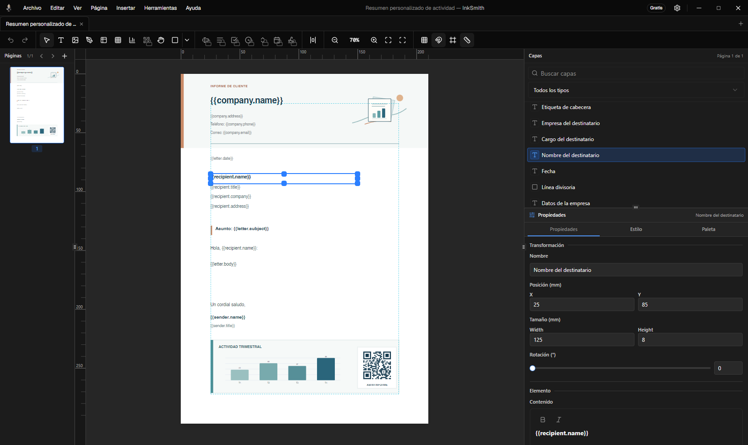The height and width of the screenshot is (445, 748).
Task: Toggle the grid display
Action: [424, 40]
